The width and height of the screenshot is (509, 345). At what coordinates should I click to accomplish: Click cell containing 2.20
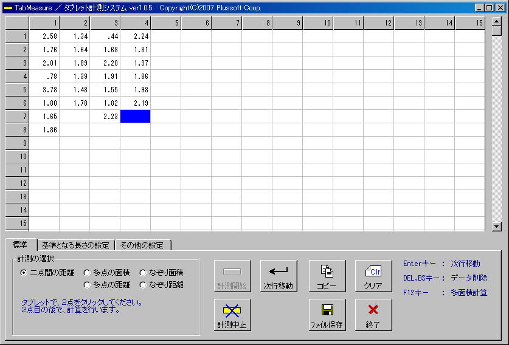pos(105,63)
